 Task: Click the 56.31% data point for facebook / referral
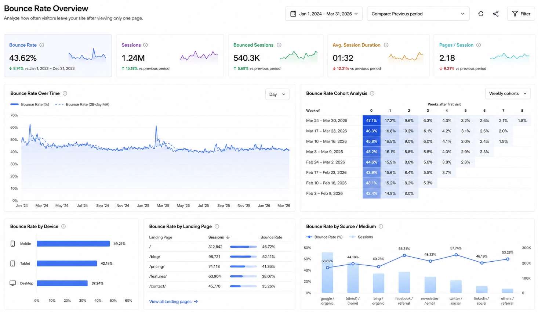coord(404,255)
